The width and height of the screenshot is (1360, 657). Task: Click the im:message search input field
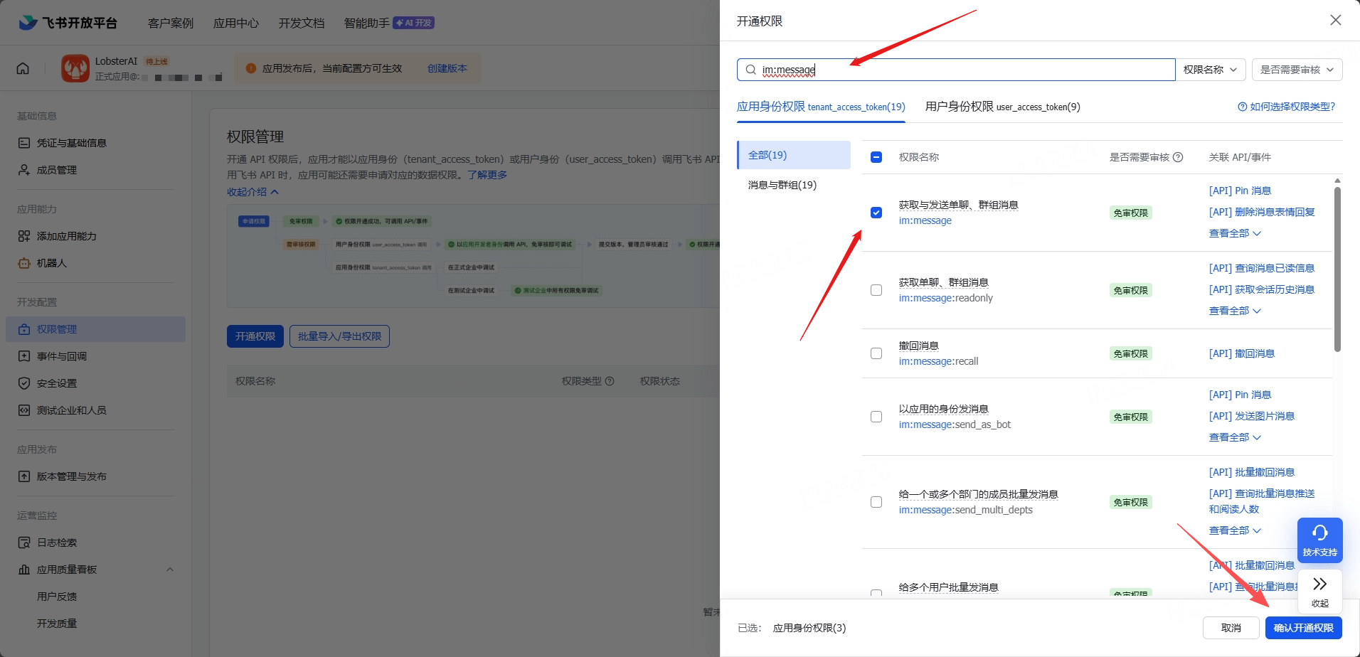[960, 70]
